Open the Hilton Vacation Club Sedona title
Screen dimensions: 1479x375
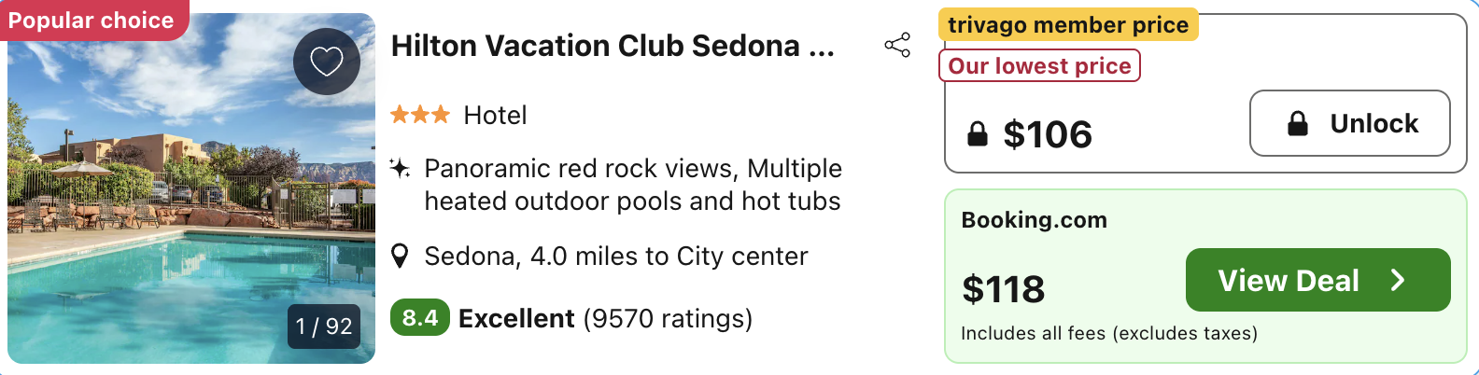(x=613, y=46)
